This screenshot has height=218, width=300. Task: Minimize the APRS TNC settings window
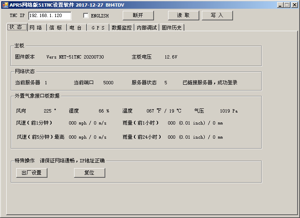coord(280,5)
